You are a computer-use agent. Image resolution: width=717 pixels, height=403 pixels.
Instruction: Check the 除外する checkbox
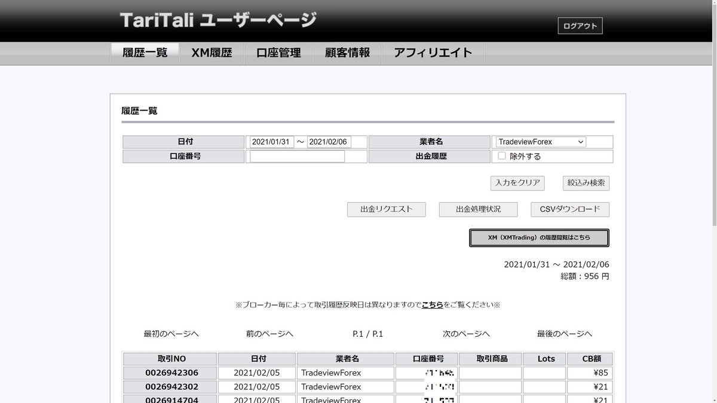502,156
